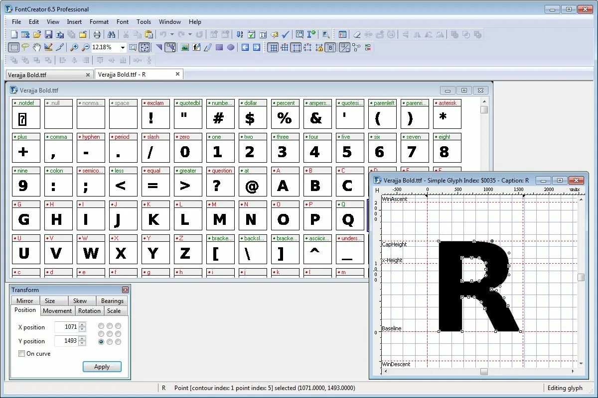Toggle the grid display in glyph editor

click(273, 47)
